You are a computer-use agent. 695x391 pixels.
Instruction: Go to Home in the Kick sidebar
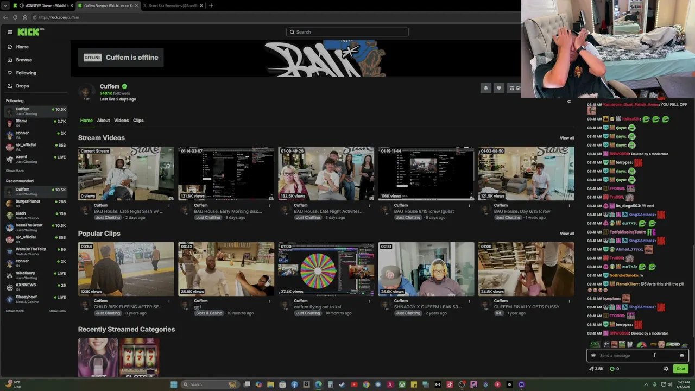22,47
